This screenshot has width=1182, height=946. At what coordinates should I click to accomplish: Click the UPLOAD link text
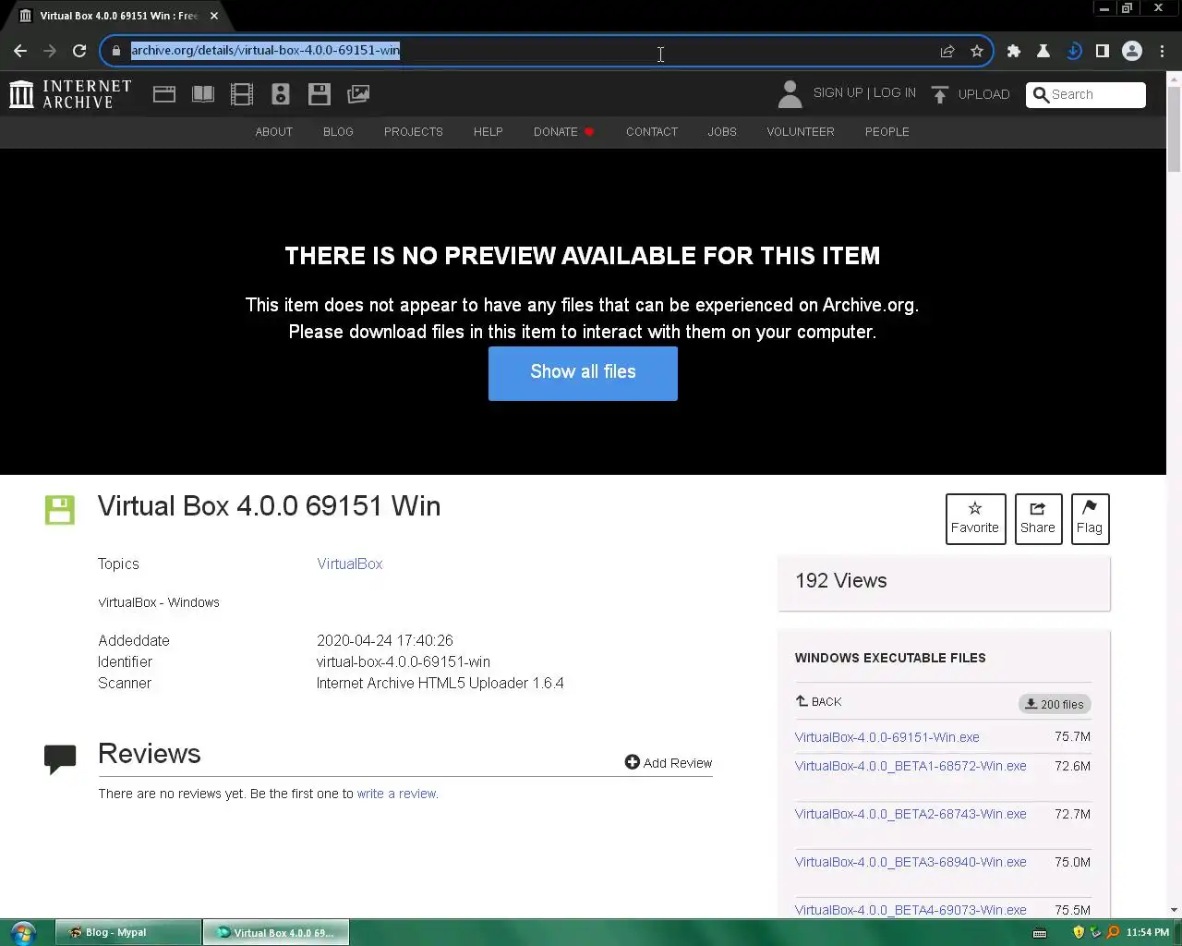tap(983, 94)
